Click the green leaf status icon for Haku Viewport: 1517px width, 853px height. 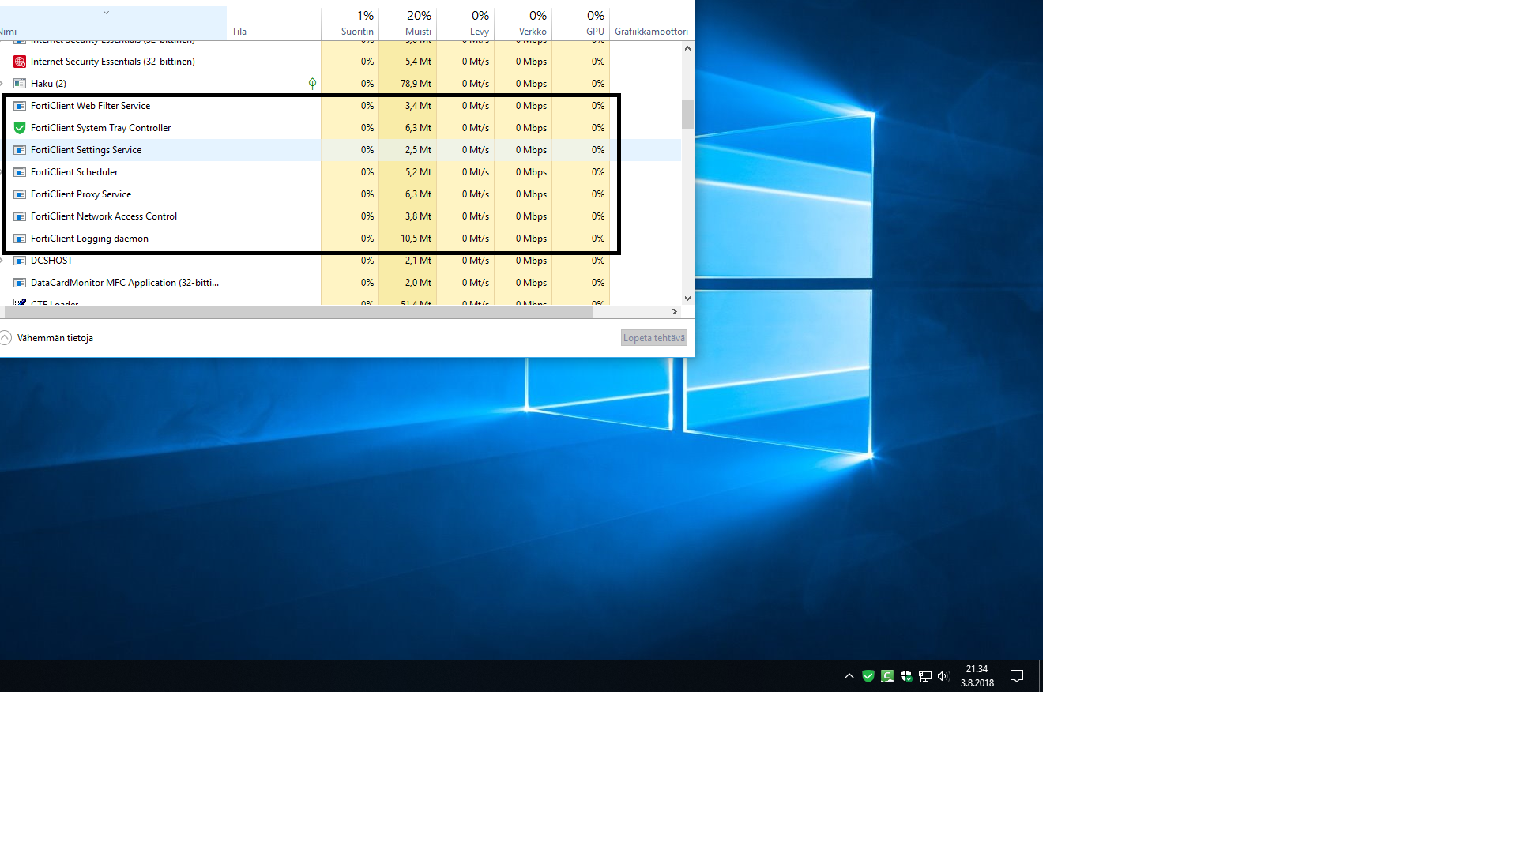point(312,84)
